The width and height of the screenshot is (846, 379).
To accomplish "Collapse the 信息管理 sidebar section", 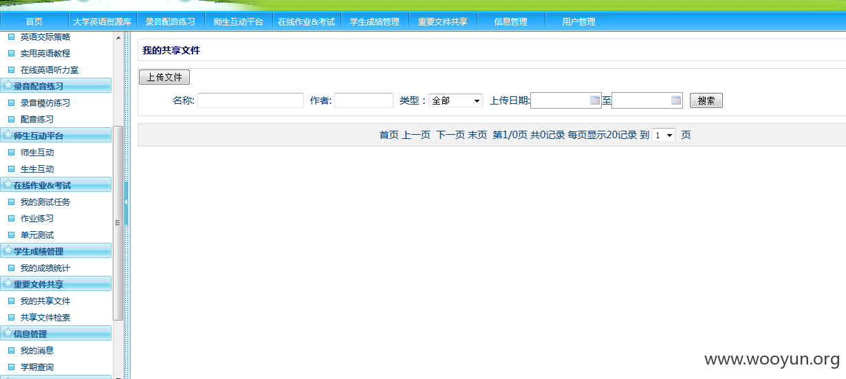I will tap(56, 334).
